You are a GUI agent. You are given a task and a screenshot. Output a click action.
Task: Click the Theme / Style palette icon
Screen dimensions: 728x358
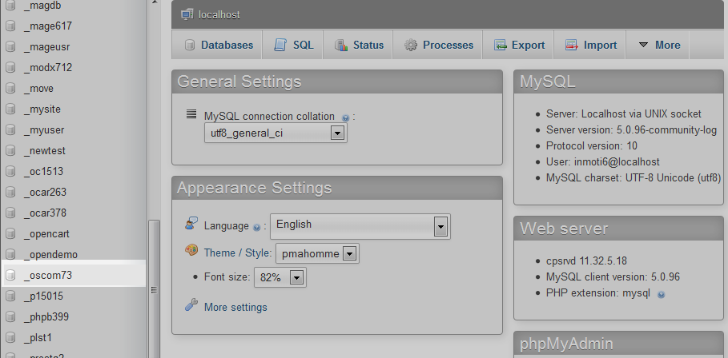point(191,251)
